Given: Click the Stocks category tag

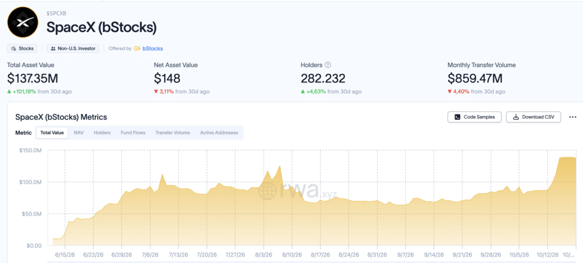Looking at the screenshot, I should click(22, 48).
